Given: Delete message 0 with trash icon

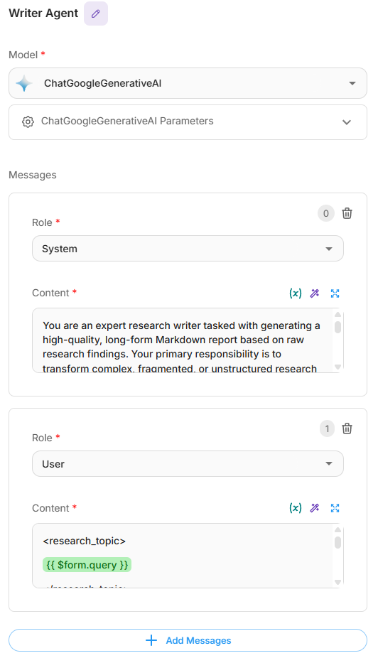Looking at the screenshot, I should [x=347, y=213].
